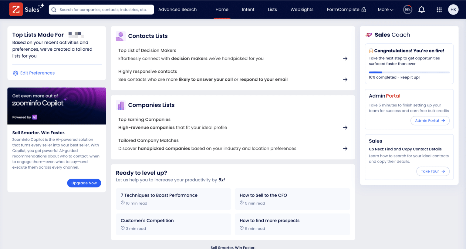
Task: Switch to the Intent tab
Action: coord(248,9)
